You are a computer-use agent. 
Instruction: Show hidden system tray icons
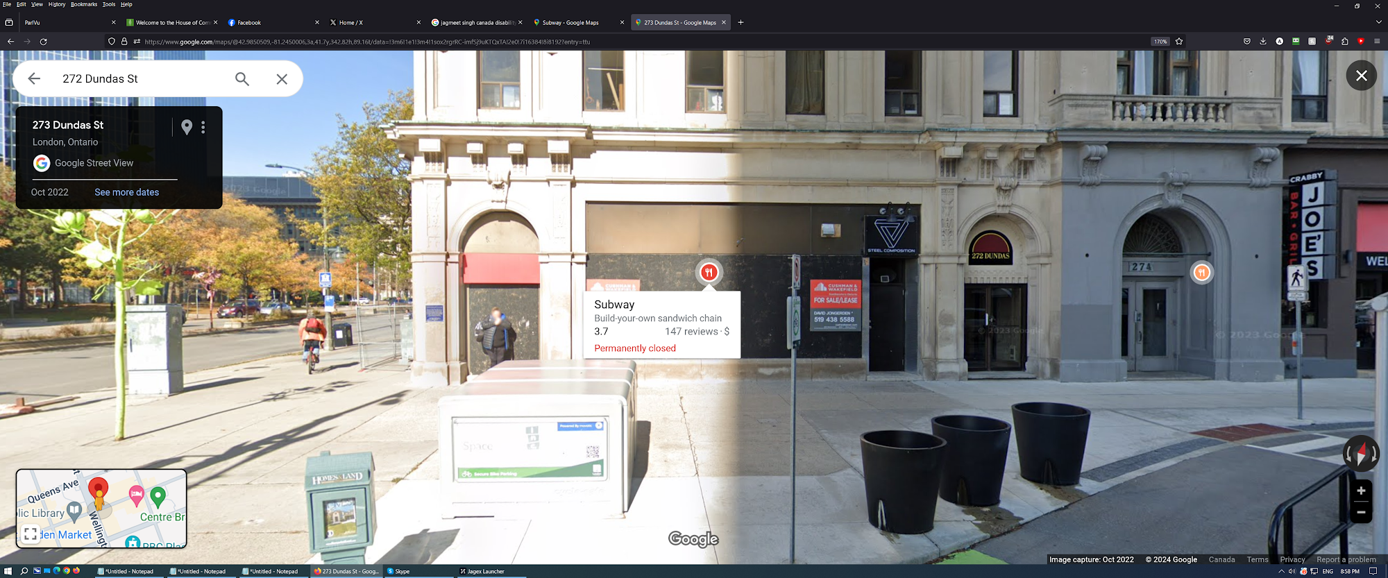(1281, 572)
